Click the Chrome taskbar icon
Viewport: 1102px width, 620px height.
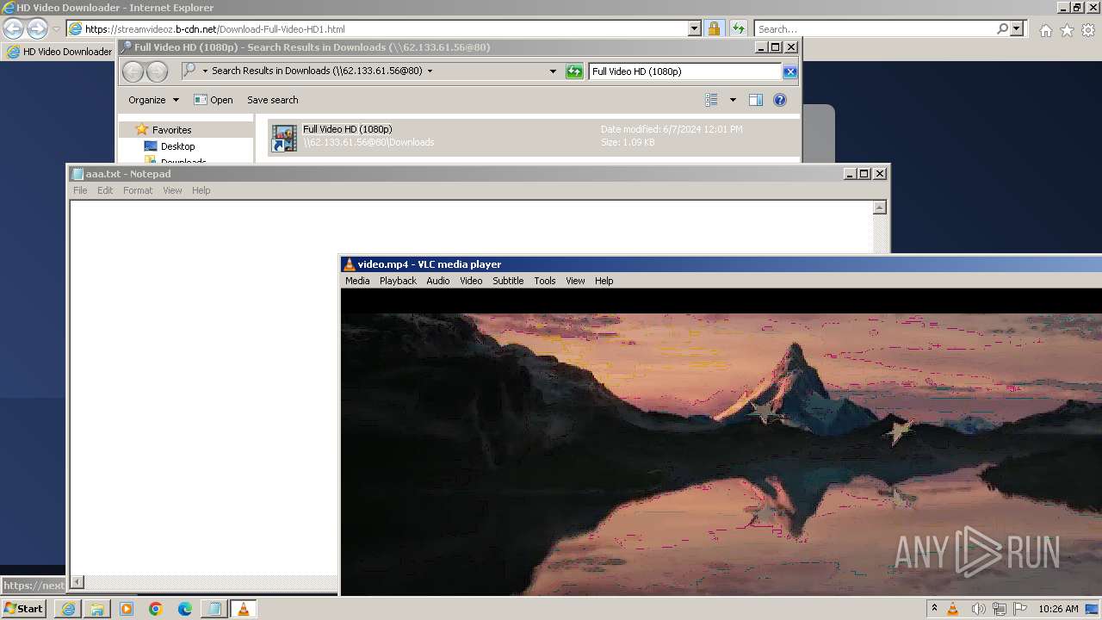coord(156,609)
